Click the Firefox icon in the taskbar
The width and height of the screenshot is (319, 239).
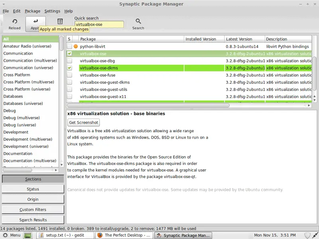[x=100, y=235]
